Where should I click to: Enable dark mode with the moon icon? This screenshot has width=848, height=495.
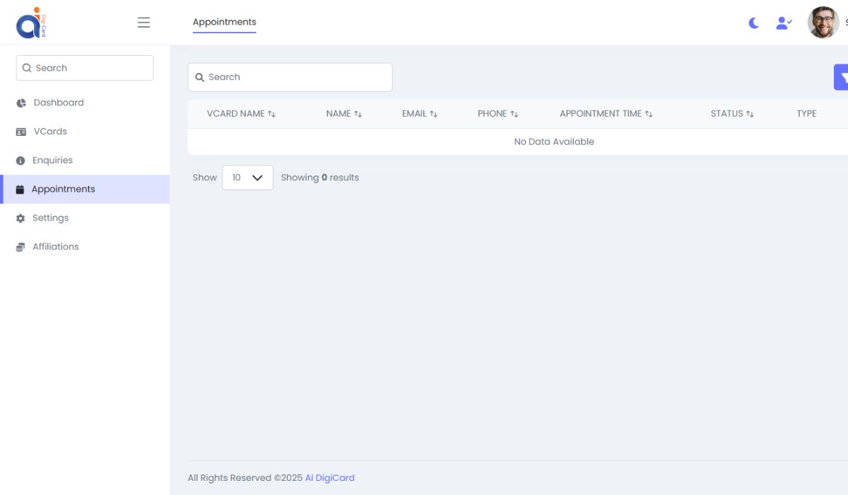pos(753,23)
